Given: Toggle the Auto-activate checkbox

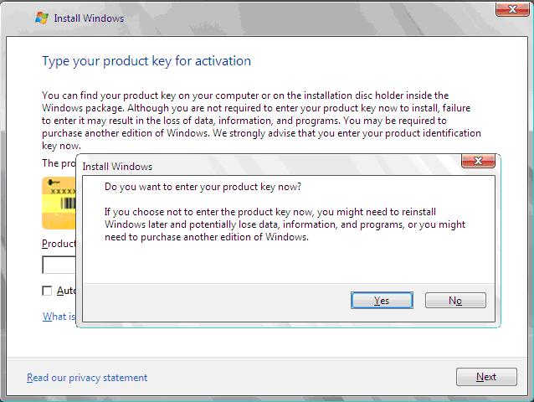Looking at the screenshot, I should click(x=47, y=291).
